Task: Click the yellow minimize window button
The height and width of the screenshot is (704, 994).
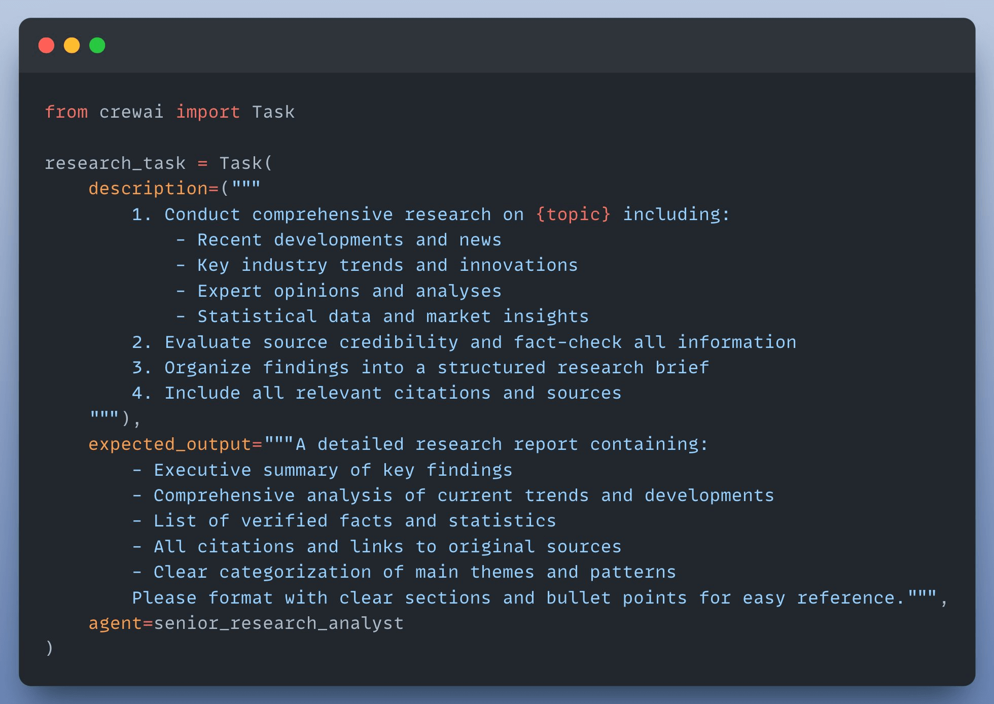Action: coord(72,45)
